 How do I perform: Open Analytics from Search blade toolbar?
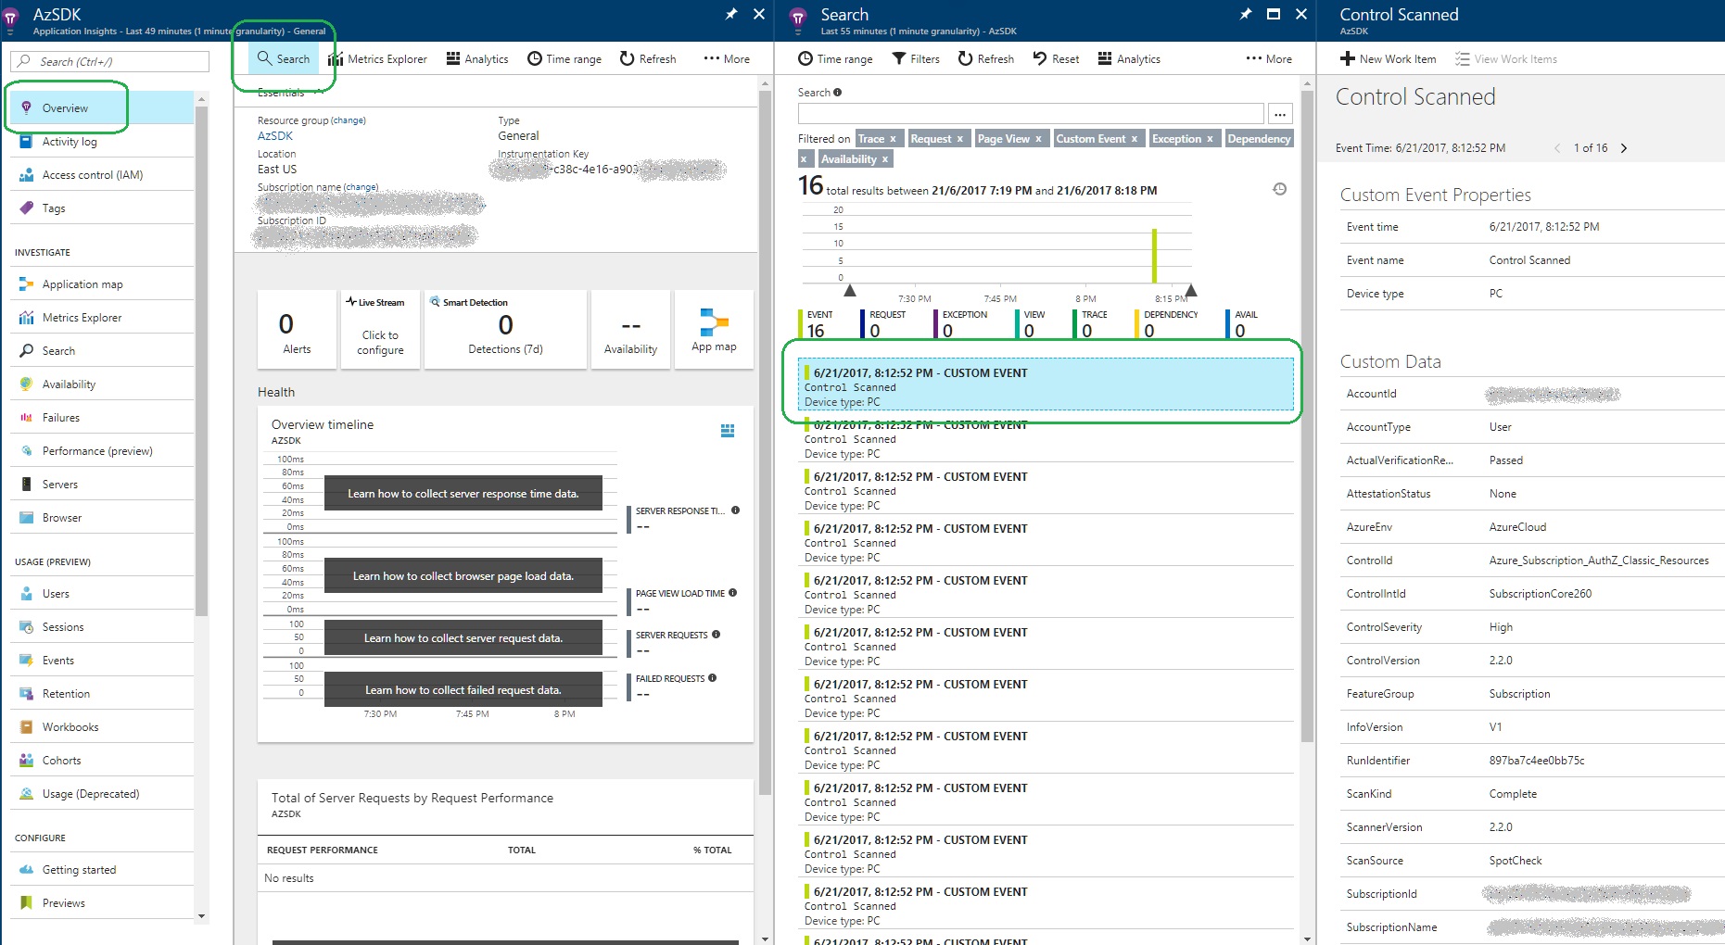(x=1129, y=59)
